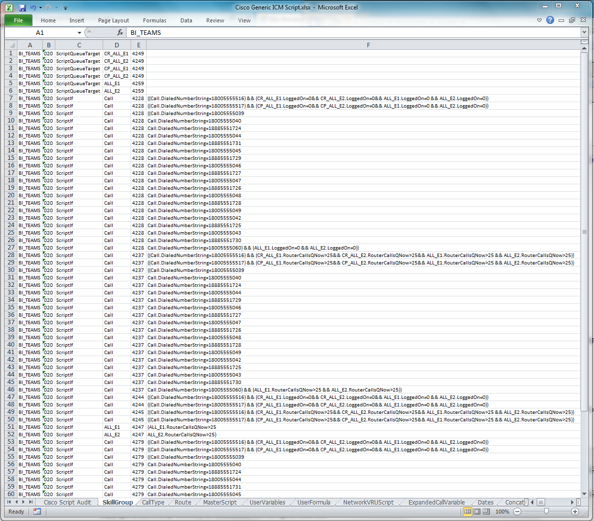Open the View ribbon tab

click(x=244, y=20)
